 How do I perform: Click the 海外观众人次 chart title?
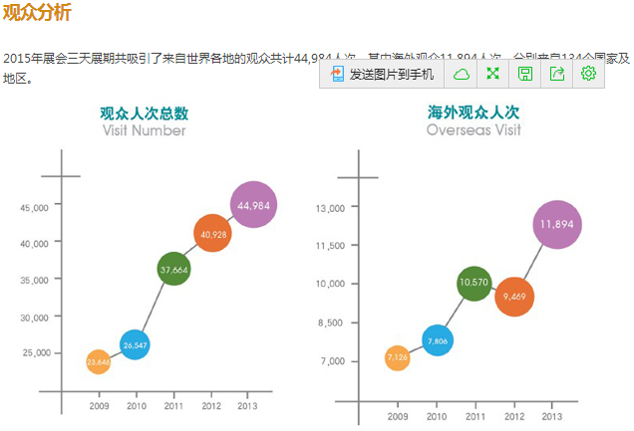pyautogui.click(x=474, y=113)
